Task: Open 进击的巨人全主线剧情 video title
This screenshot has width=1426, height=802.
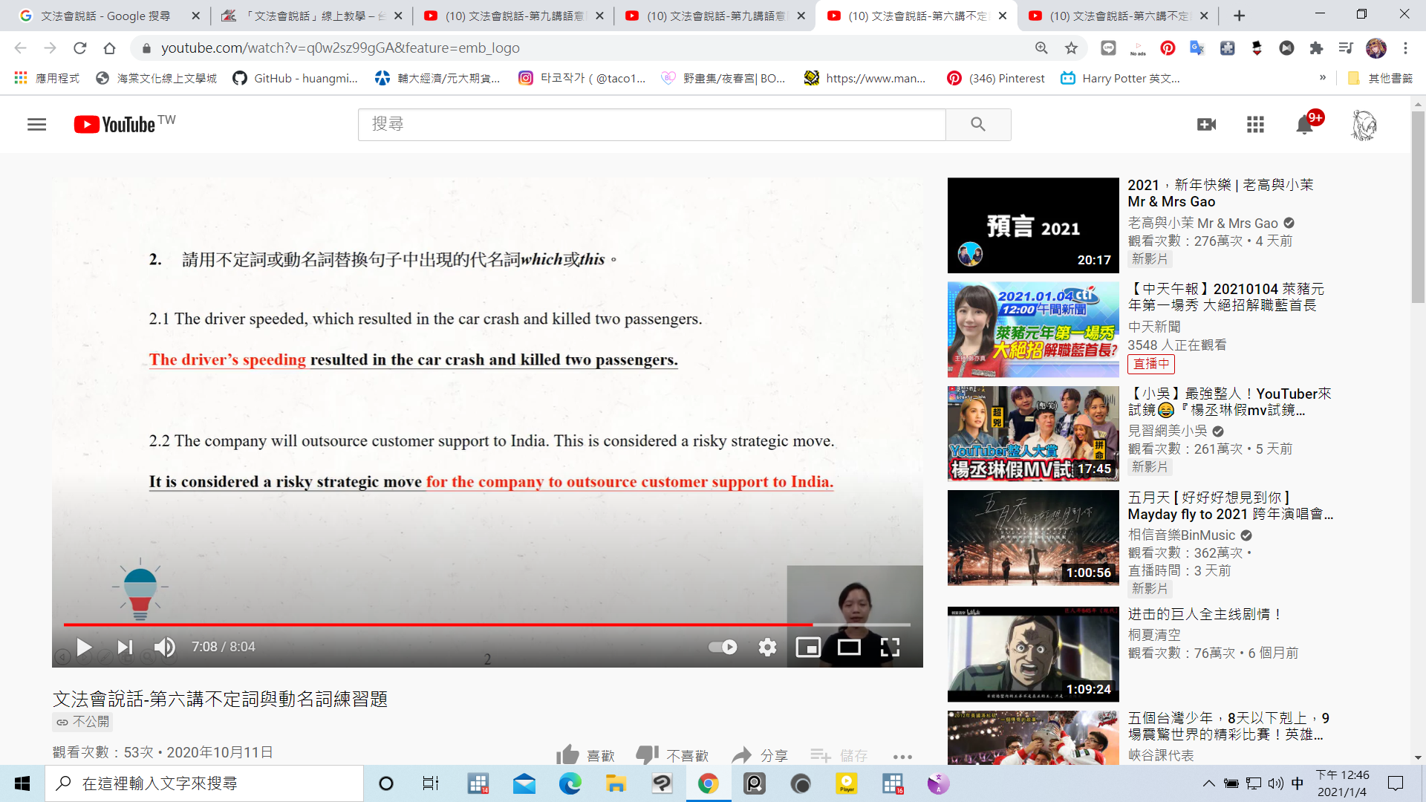Action: point(1205,614)
